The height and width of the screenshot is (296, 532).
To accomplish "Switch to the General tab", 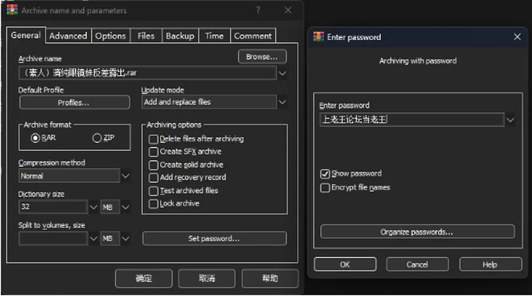I will coord(26,35).
